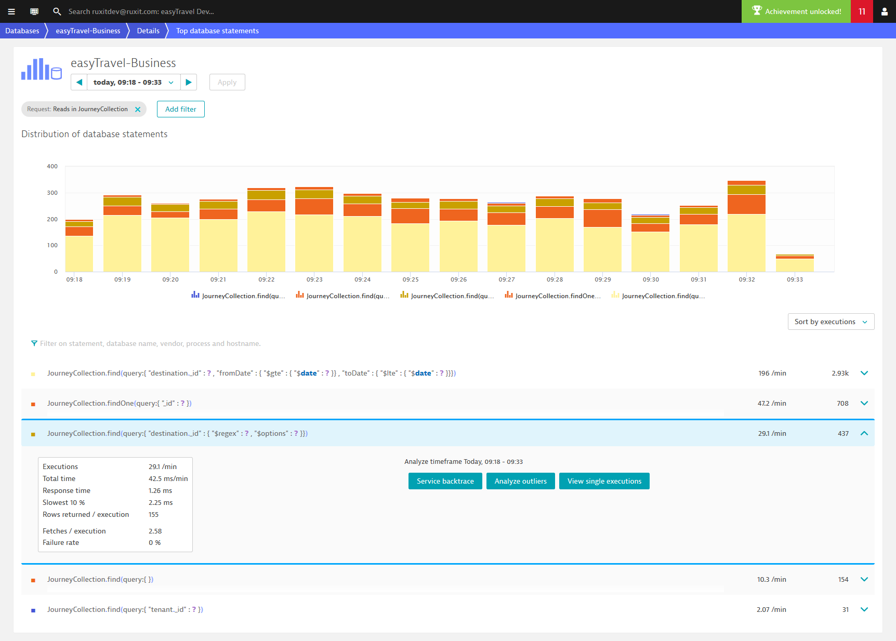Image resolution: width=896 pixels, height=641 pixels.
Task: Open the dashboard monitor icon
Action: (34, 11)
